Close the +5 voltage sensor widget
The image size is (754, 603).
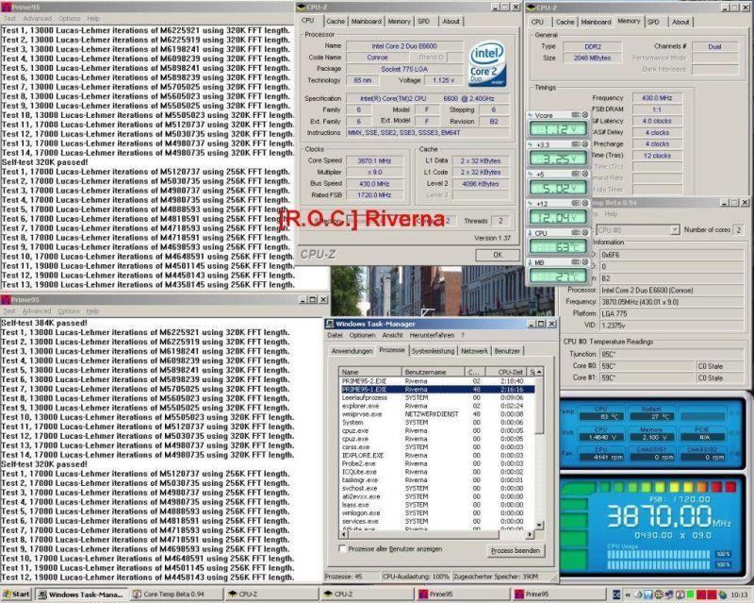click(585, 174)
